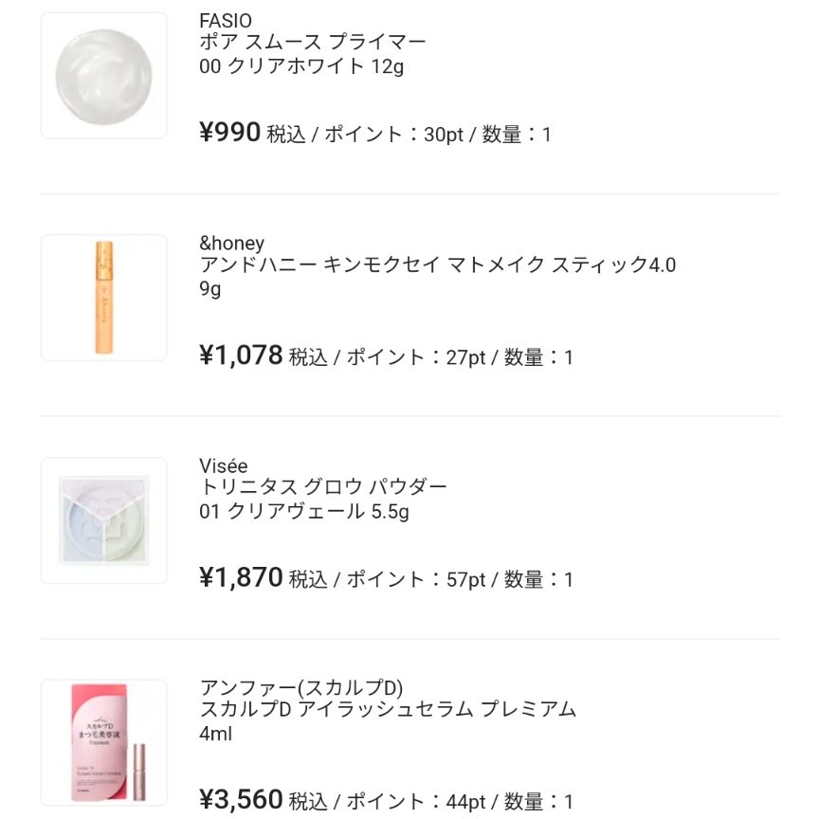Open the ポア スムース プライマー product title
This screenshot has height=819, width=819.
pos(313,43)
